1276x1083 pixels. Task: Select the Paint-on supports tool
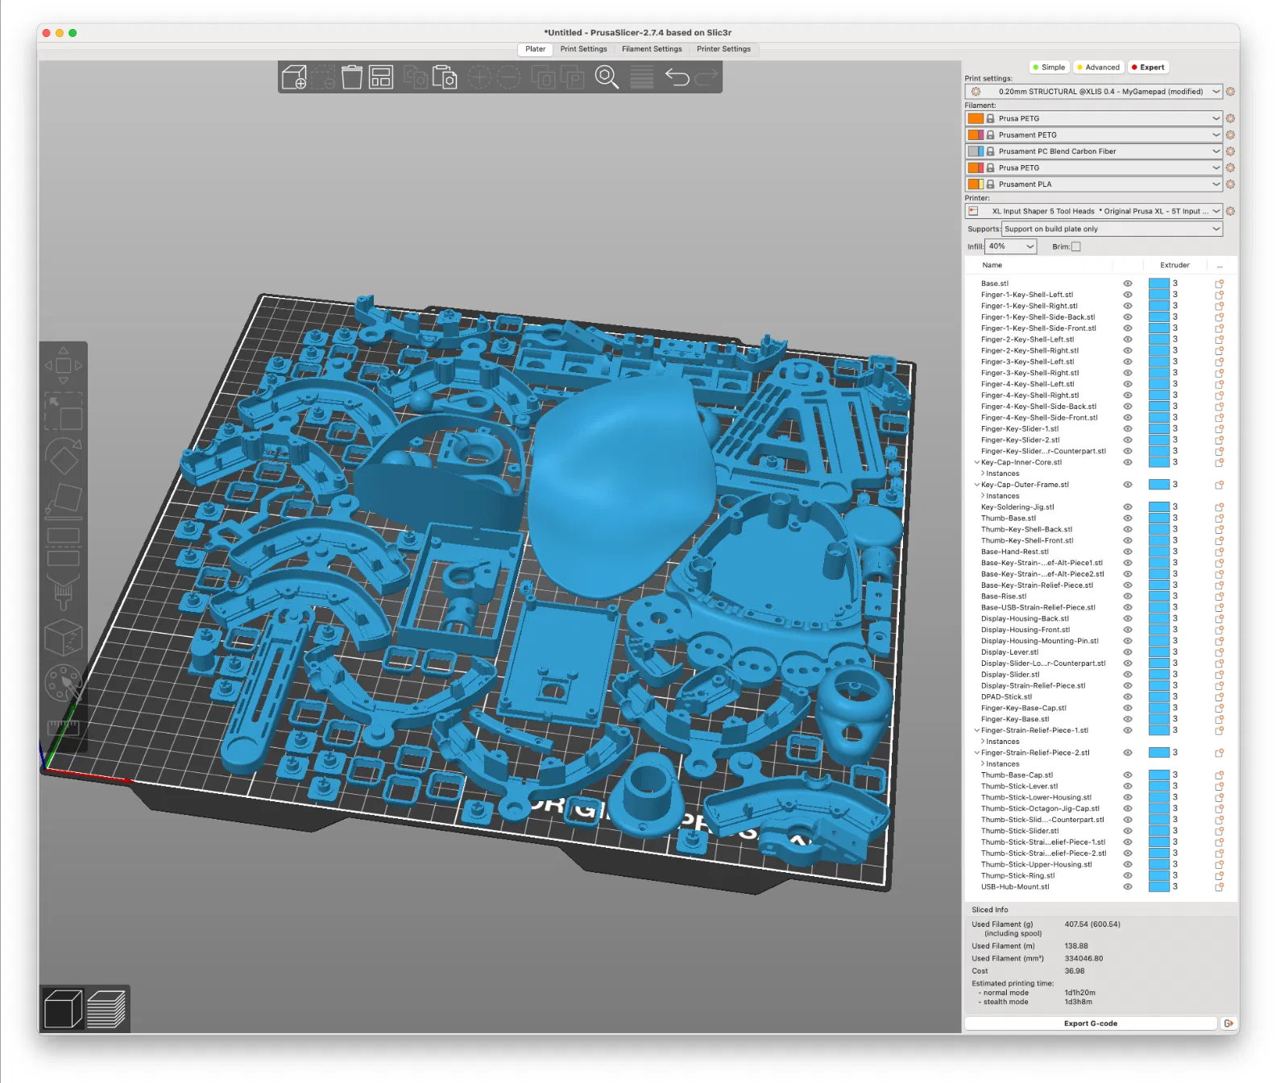[x=63, y=593]
